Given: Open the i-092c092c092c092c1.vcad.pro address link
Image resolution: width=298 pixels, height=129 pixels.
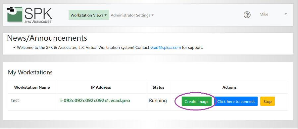Looking at the screenshot, I should [95, 101].
